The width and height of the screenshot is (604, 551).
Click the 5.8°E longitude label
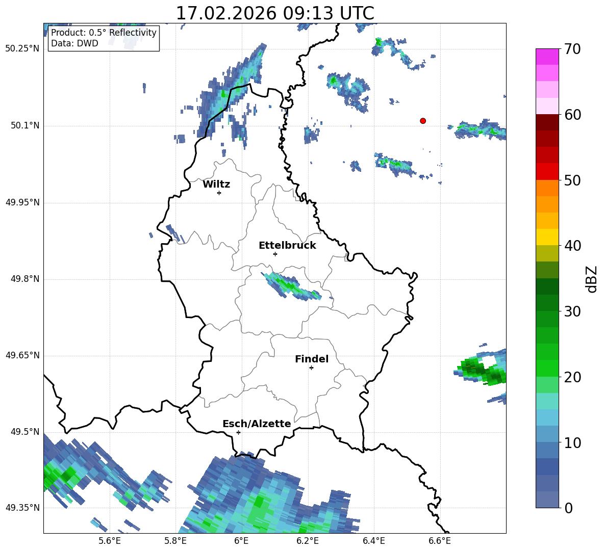point(175,541)
